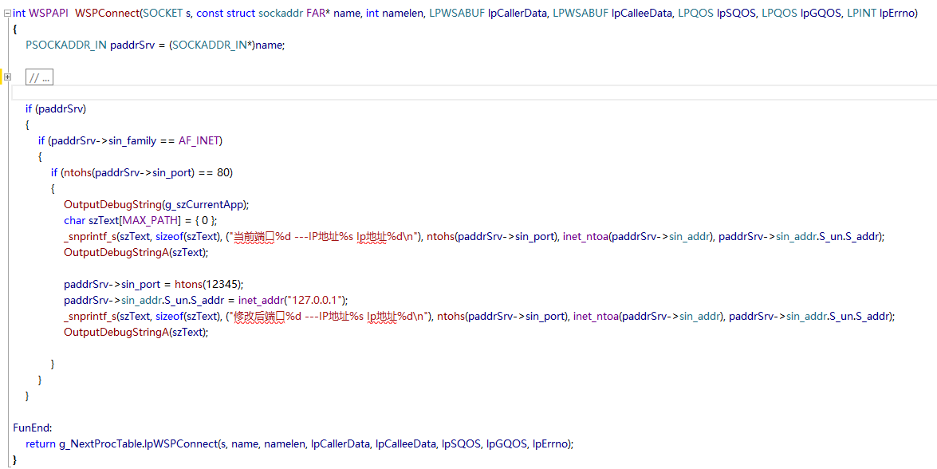Collapse the WSPConnect function outline box

pos(7,13)
